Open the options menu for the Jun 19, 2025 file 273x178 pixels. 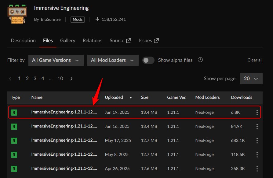click(257, 113)
